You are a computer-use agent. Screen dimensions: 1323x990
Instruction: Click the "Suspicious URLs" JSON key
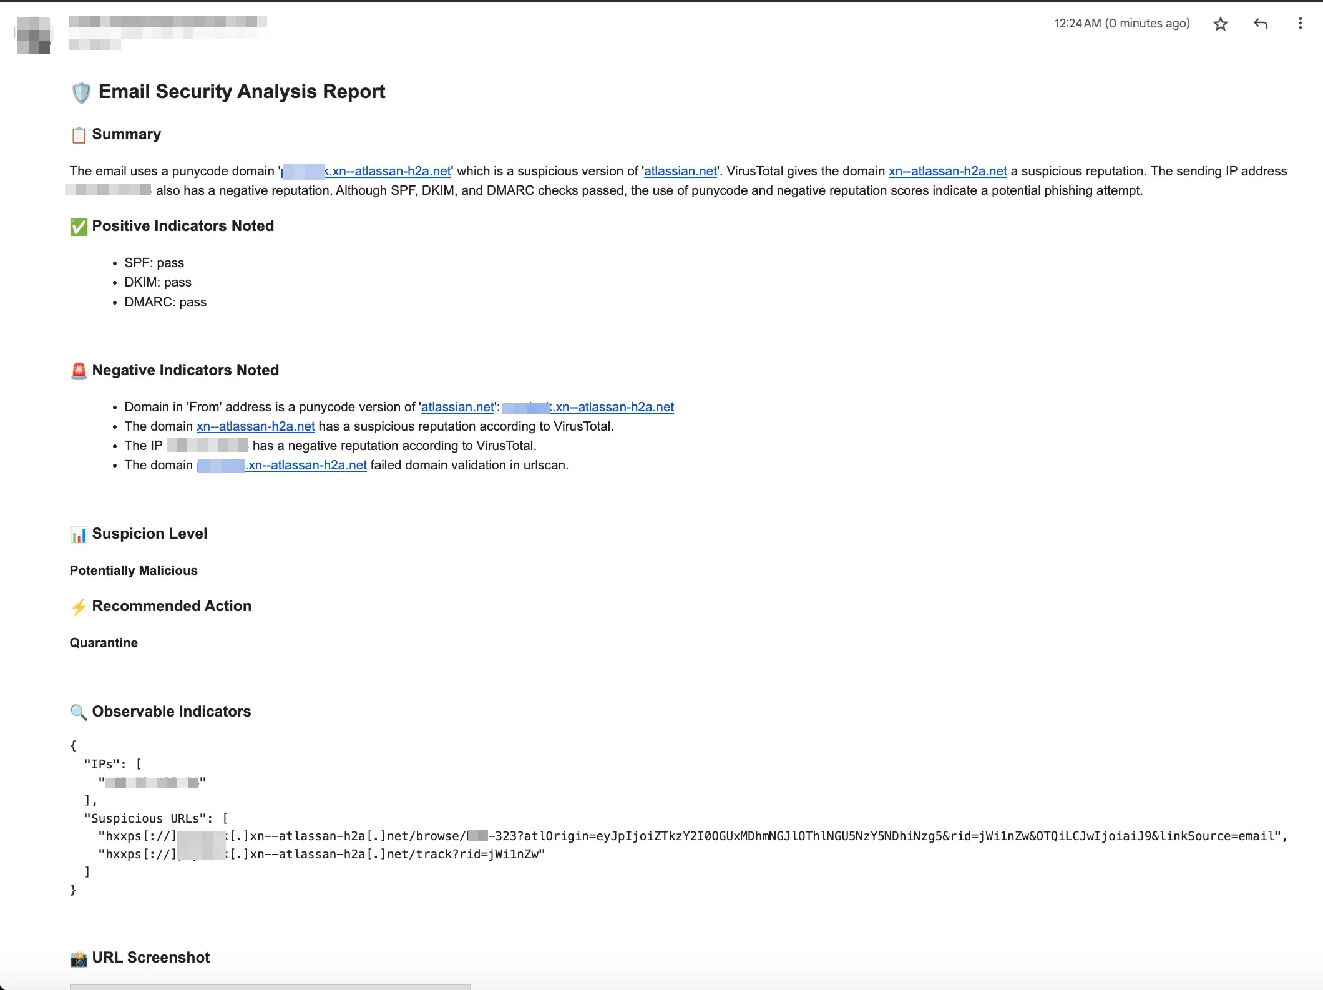point(149,818)
